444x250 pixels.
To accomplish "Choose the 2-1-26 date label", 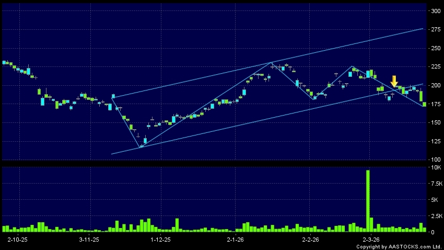I will point(236,239).
